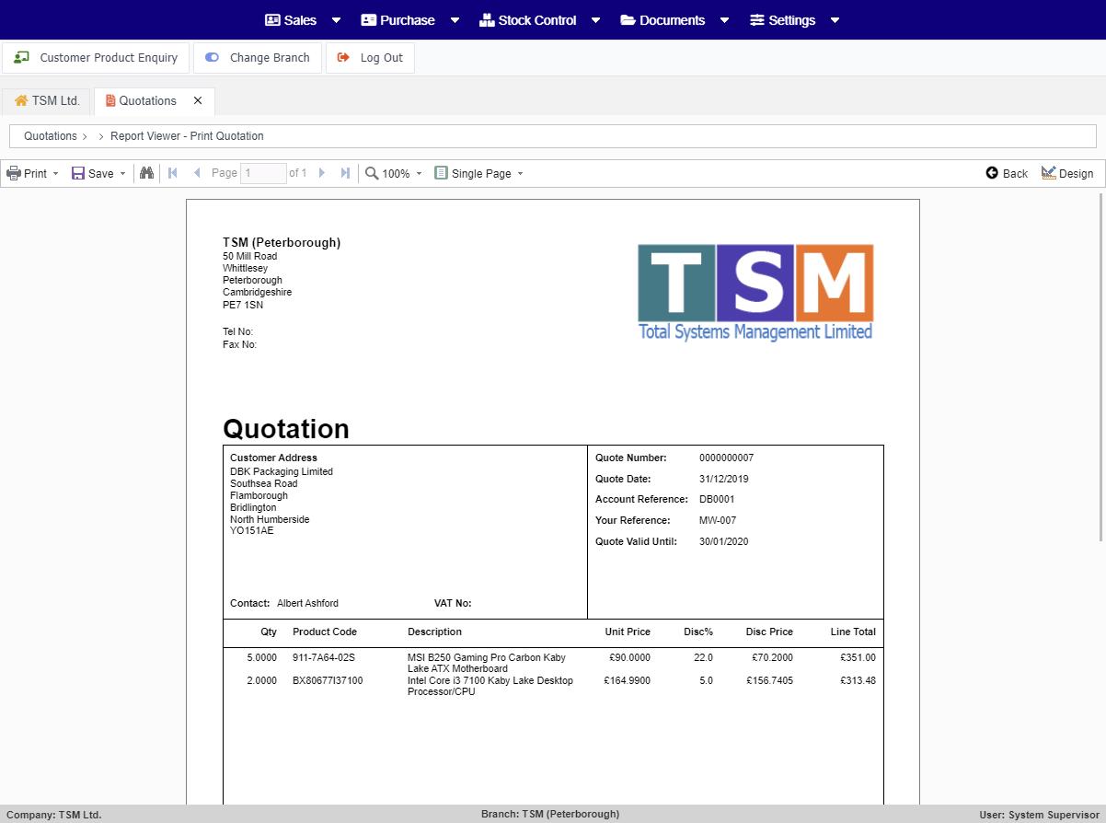The height and width of the screenshot is (823, 1106).
Task: Click the Print icon in the report toolbar
Action: click(x=14, y=173)
